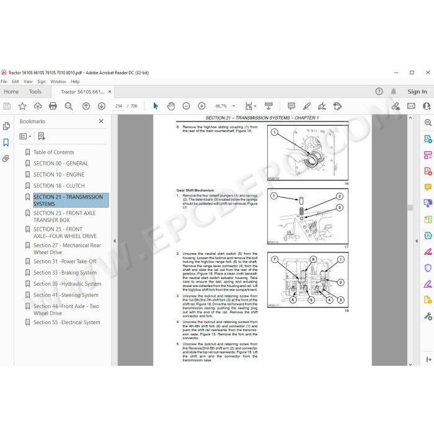This screenshot has height=434, width=434.
Task: Print the document with printer icon
Action: pos(53,106)
